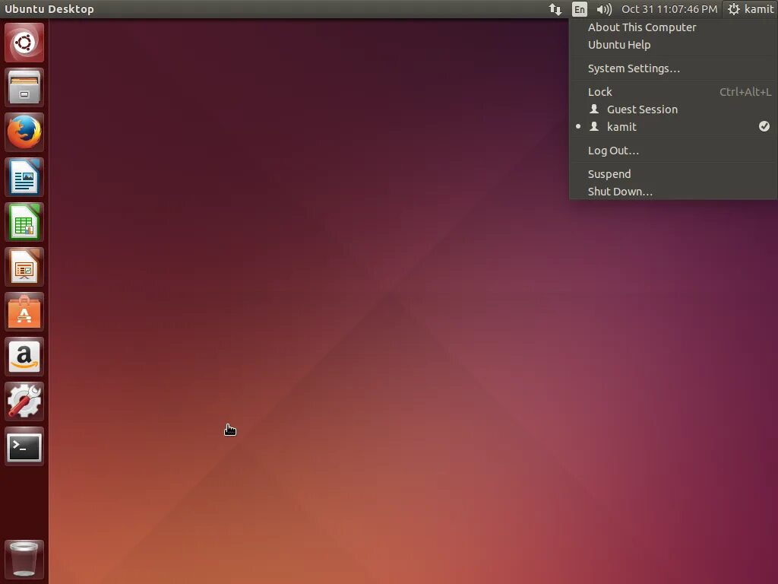Suspend the computer from menu
Screen dimensions: 778x584
click(673, 174)
